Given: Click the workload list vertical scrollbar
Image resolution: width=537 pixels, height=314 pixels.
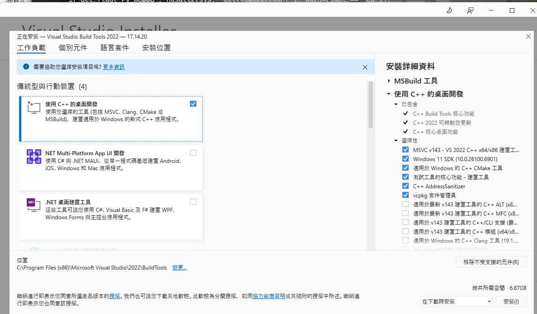Looking at the screenshot, I should pyautogui.click(x=371, y=104).
